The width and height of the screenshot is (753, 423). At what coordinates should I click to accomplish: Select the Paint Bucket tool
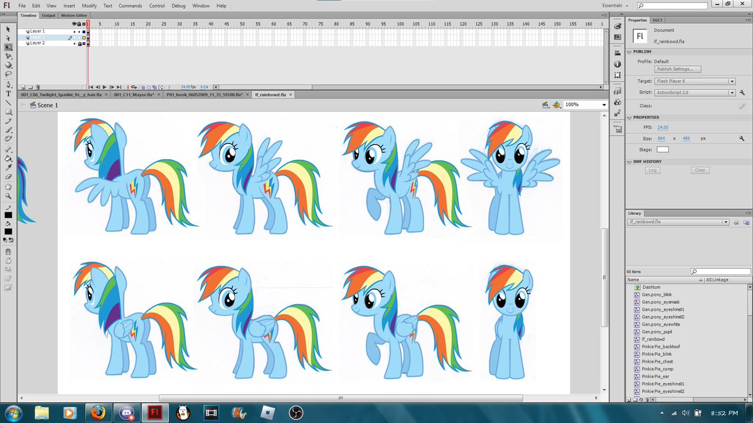[9, 159]
